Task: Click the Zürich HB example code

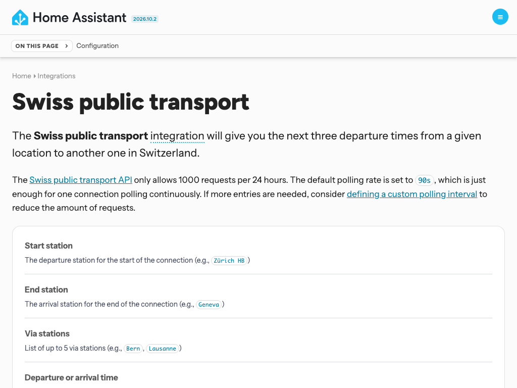Action: [229, 261]
